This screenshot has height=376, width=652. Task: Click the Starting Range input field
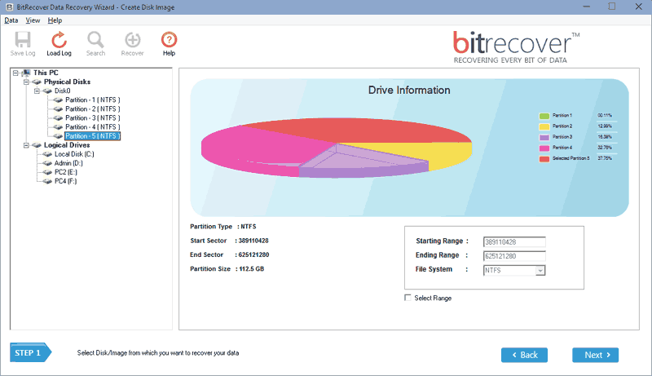point(514,242)
